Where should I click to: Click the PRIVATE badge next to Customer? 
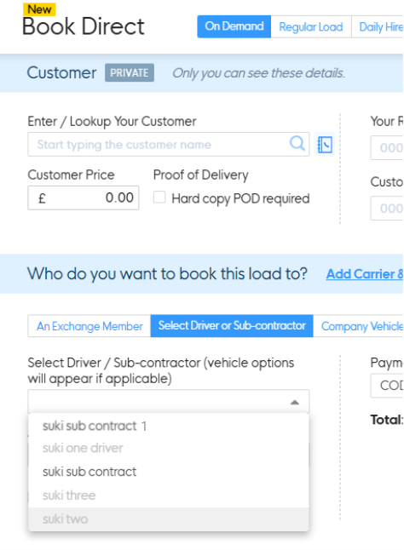130,72
